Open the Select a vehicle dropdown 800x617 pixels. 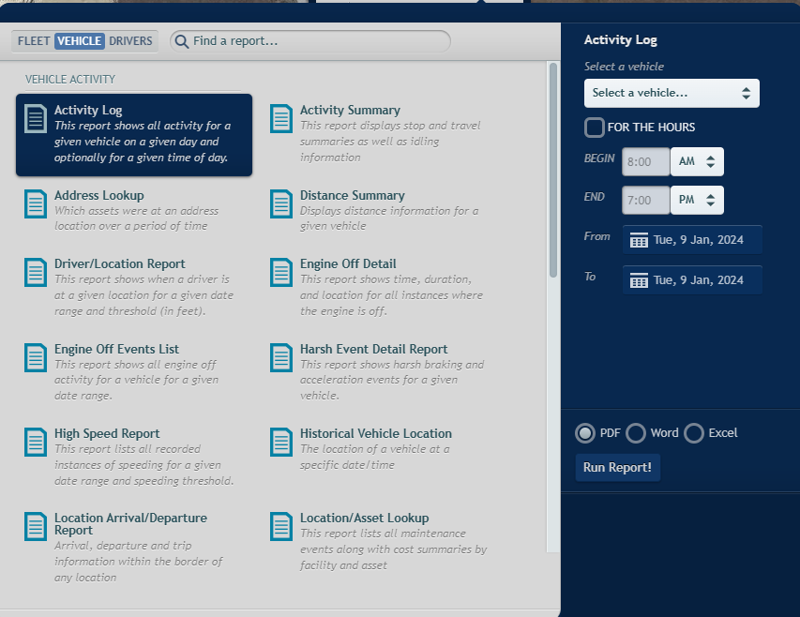[x=671, y=93]
